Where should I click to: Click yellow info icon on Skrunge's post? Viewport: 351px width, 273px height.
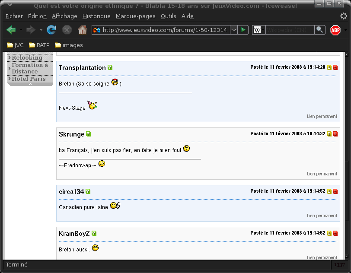pyautogui.click(x=329, y=134)
